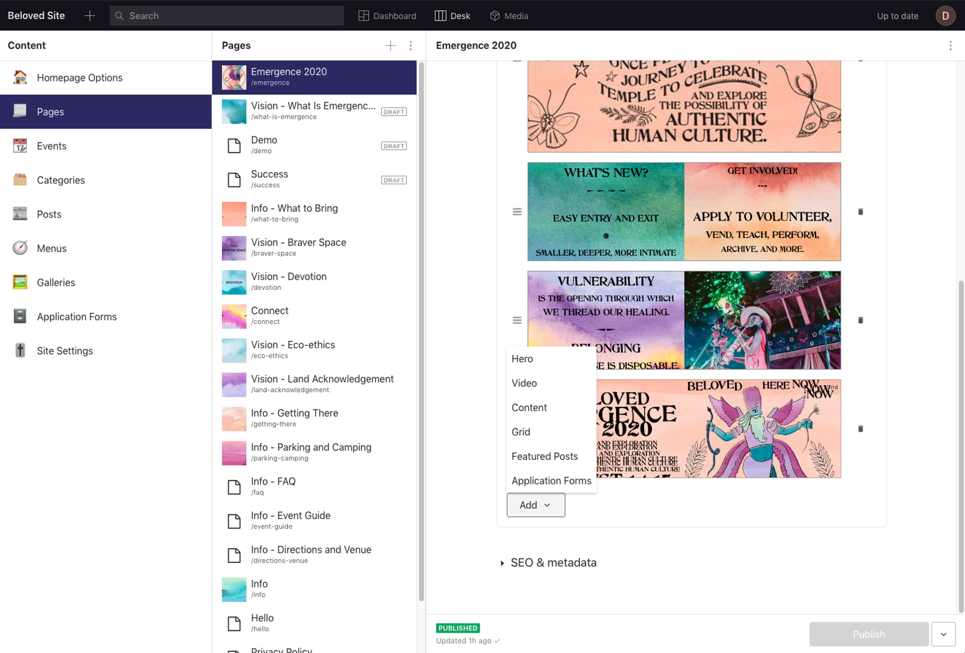Viewport: 965px width, 653px height.
Task: Click the PUBLISHED status badge
Action: tap(458, 628)
